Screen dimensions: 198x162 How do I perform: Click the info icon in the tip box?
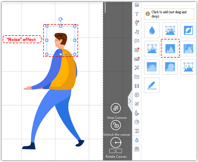point(148,14)
